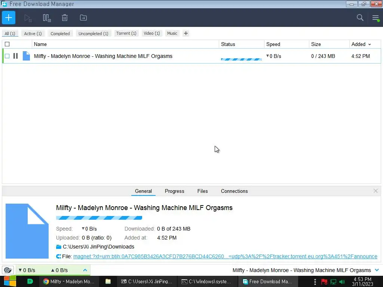The width and height of the screenshot is (383, 287).
Task: Click the download title in the bottom status bar
Action: 302,270
